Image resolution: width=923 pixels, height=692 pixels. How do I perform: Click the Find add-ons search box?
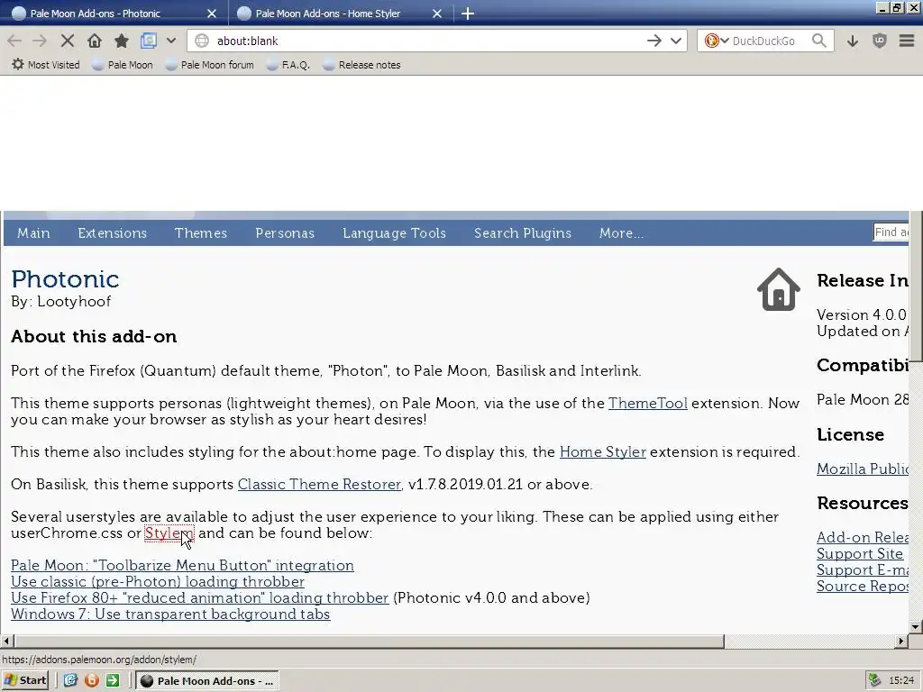891,232
